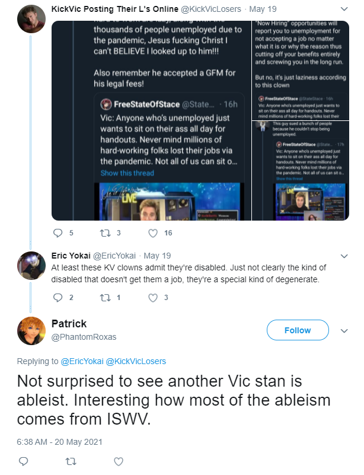Screen dimensions: 364x475
Task: Open the @KickVicLosers mention in replying-to line
Action: [x=136, y=361]
